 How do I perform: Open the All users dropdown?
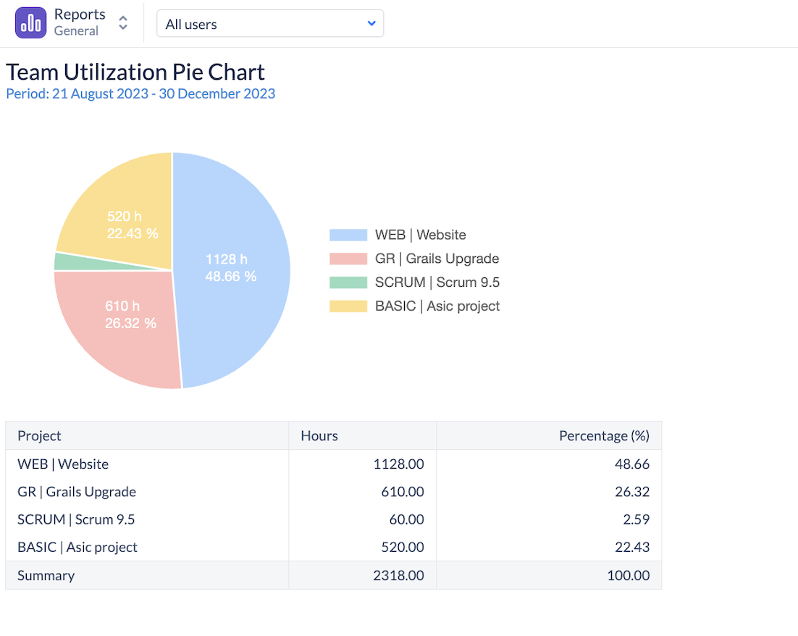(269, 24)
